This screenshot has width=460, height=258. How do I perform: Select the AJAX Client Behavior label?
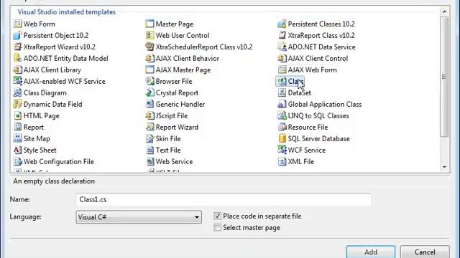[188, 58]
